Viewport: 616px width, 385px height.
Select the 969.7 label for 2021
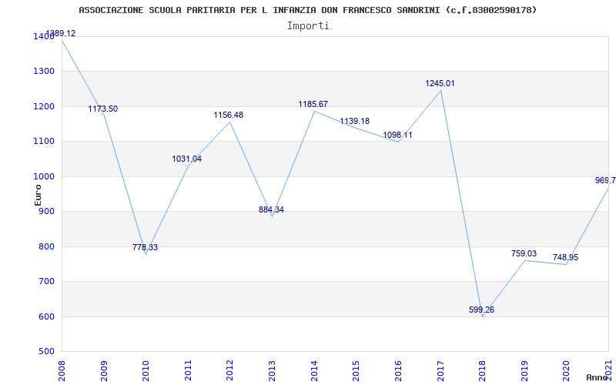pyautogui.click(x=605, y=180)
